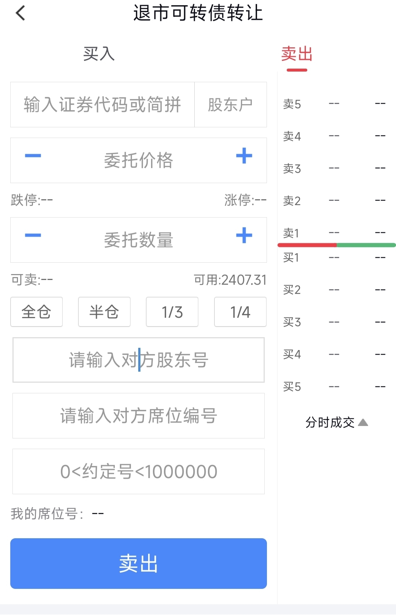Viewport: 396px width, 616px height.
Task: Increase 委托价格 with the plus icon
Action: coord(244,156)
